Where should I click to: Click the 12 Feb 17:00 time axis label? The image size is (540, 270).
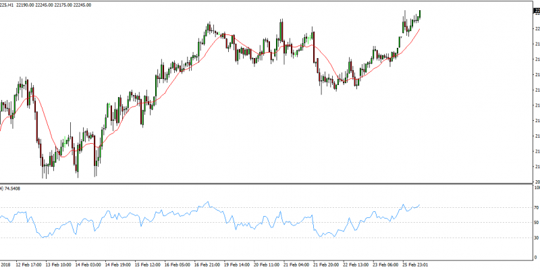click(28, 265)
